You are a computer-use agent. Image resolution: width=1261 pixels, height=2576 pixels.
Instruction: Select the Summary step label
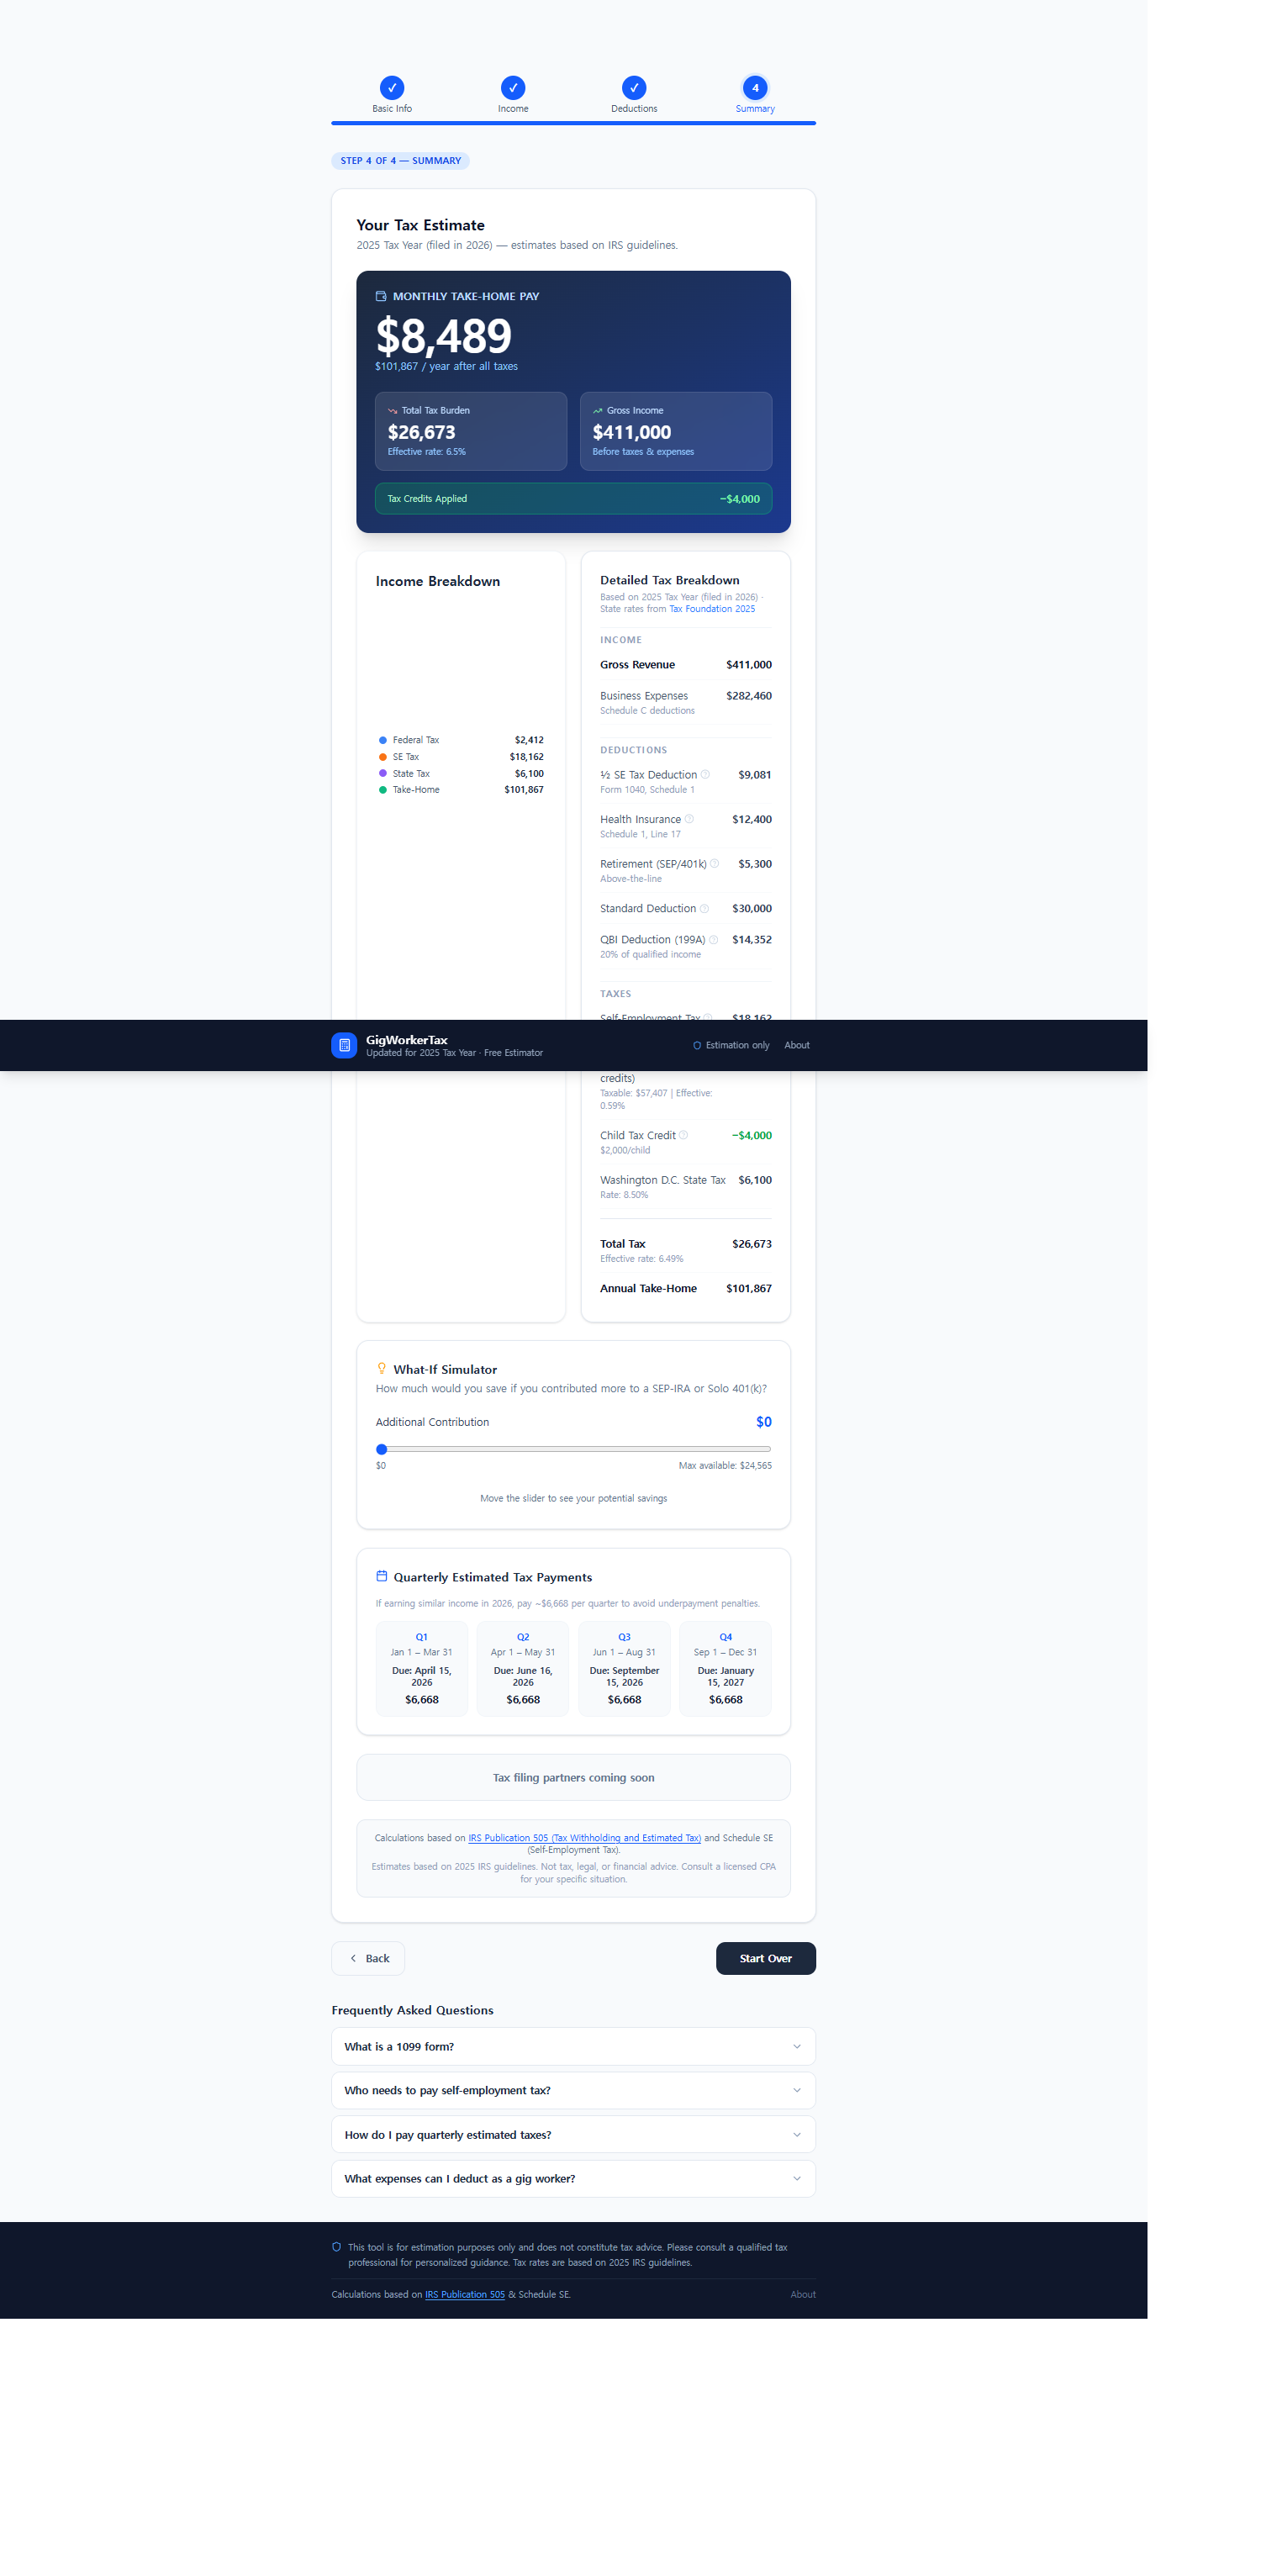(x=755, y=109)
